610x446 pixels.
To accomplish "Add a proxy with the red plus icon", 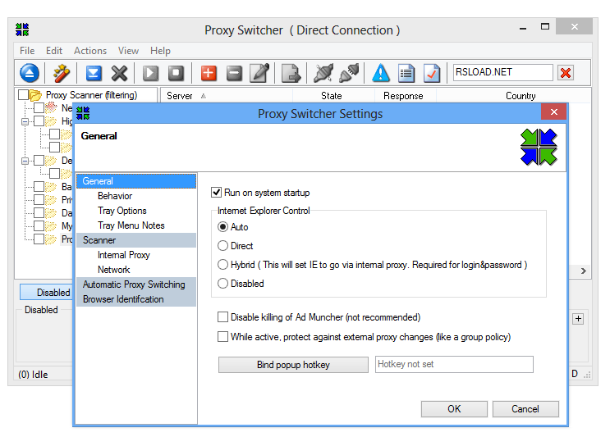I will click(209, 73).
